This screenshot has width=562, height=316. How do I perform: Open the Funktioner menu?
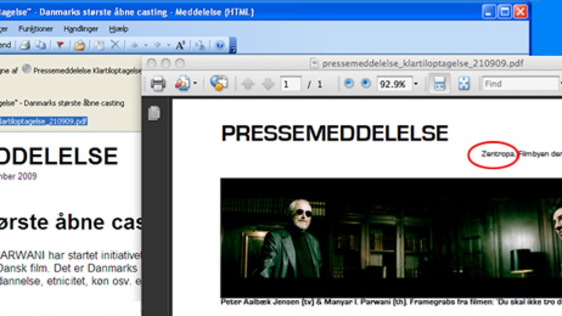point(36,29)
